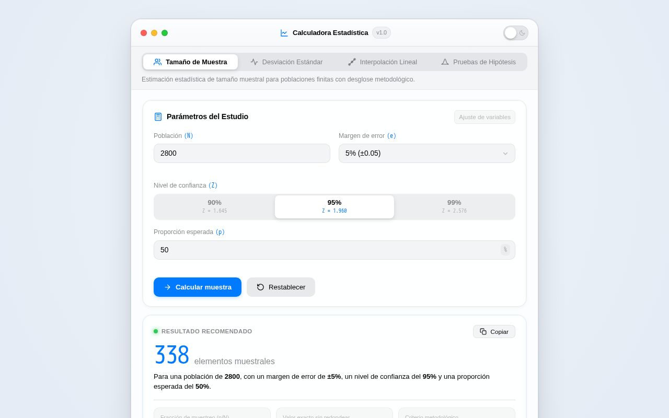669x418 pixels.
Task: Click the calculator icon next to Parámetros del Estudio
Action: pos(158,117)
